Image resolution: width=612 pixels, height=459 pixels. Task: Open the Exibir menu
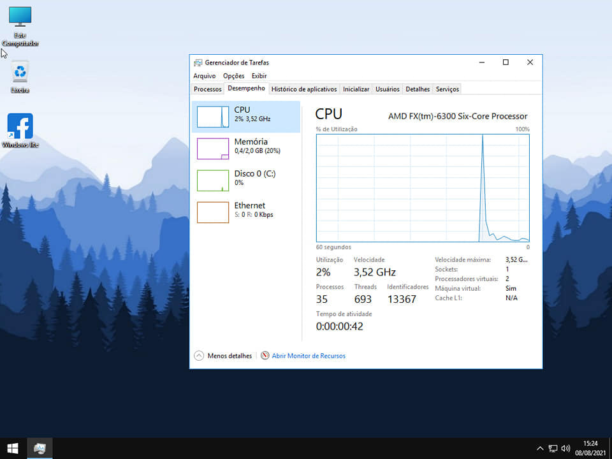tap(259, 76)
